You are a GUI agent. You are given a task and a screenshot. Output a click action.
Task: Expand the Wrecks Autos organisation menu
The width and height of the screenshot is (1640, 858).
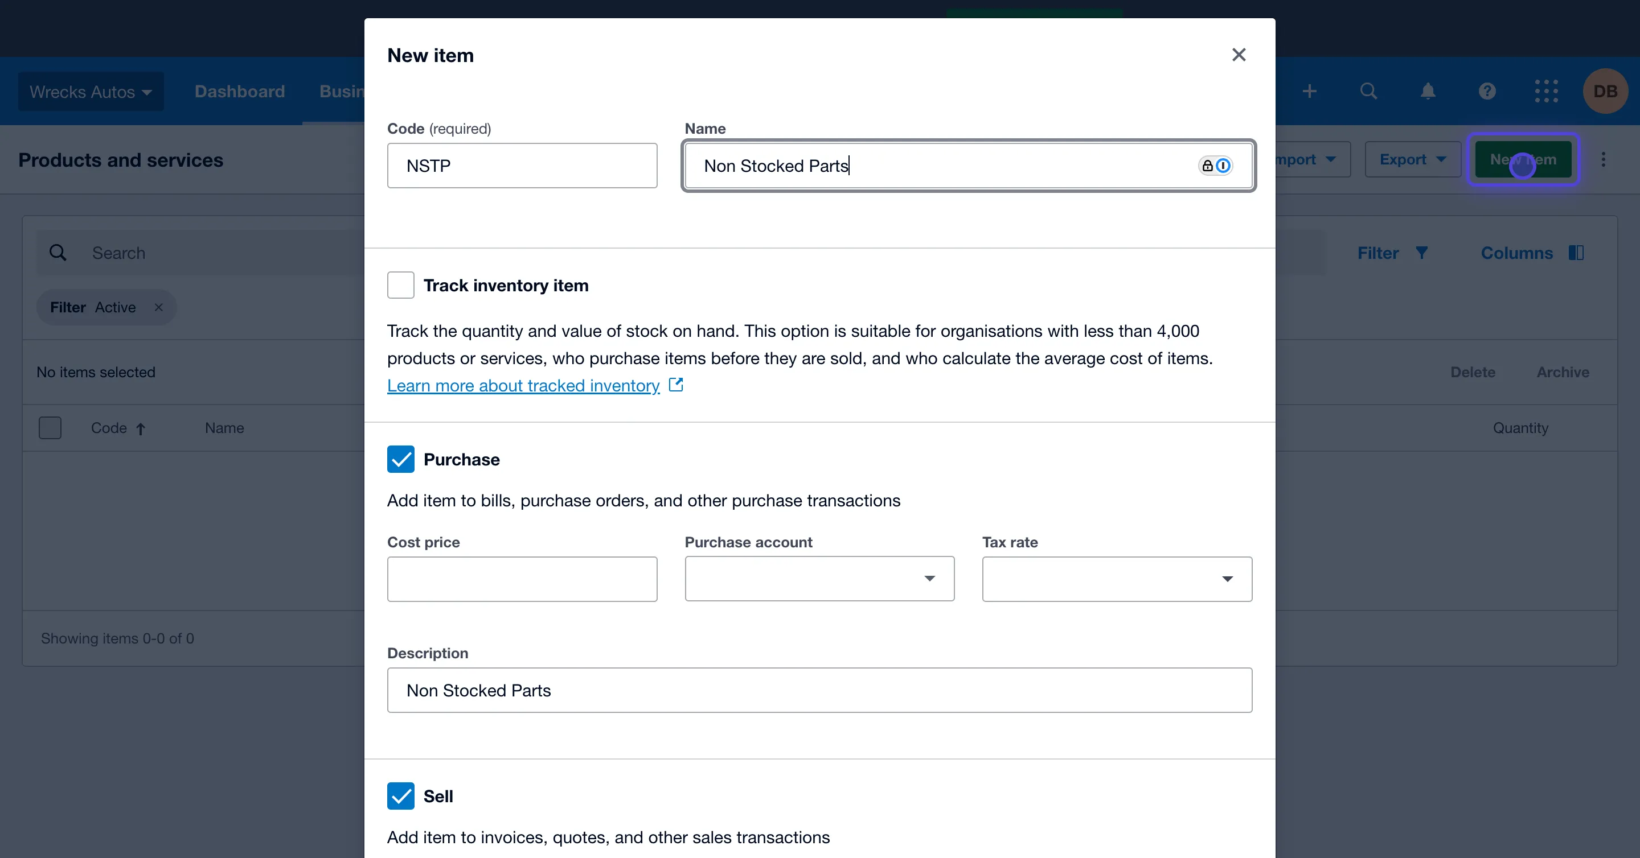(x=91, y=91)
